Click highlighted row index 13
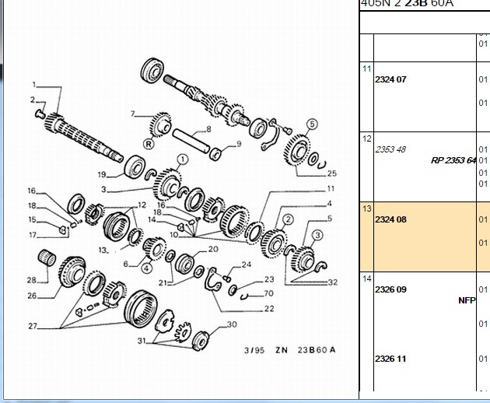 pos(366,209)
